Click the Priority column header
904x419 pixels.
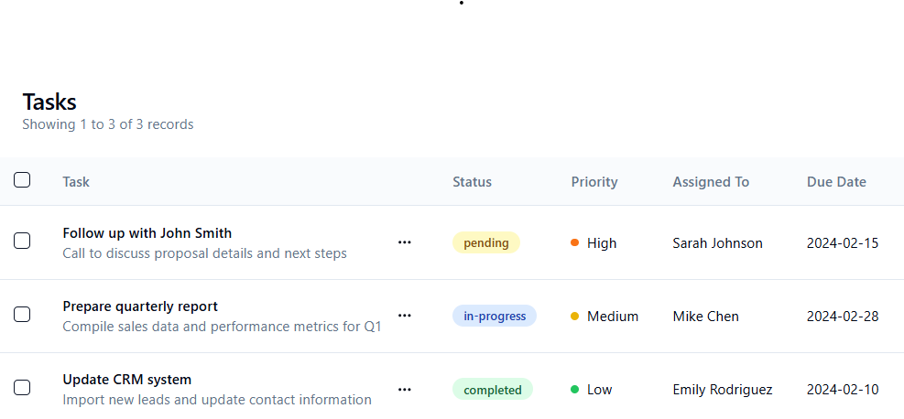594,182
